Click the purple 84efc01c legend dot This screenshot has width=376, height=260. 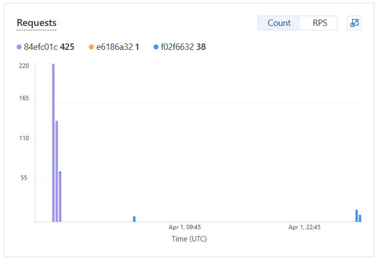tap(19, 47)
